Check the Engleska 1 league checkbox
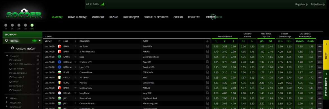329x109 pixels. click(x=10, y=60)
